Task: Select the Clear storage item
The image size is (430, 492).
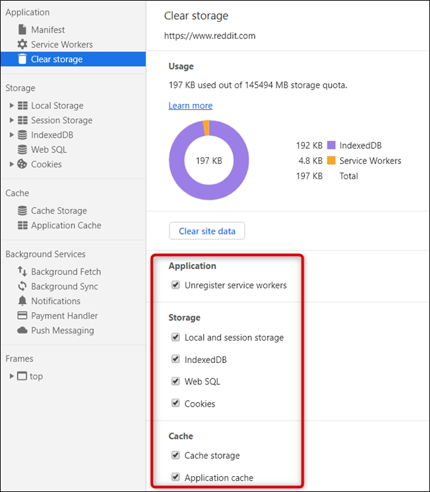Action: tap(73, 59)
